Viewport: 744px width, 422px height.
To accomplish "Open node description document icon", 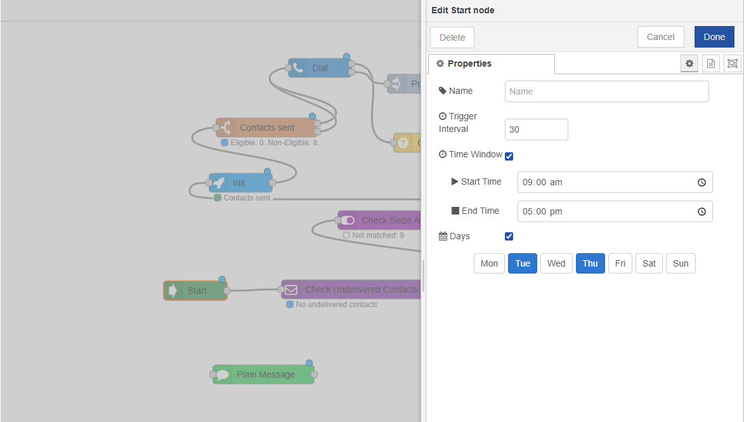I will point(711,63).
